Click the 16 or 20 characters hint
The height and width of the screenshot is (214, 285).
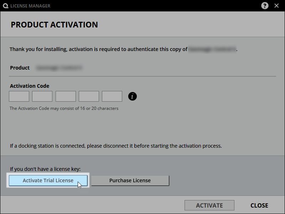(x=64, y=108)
